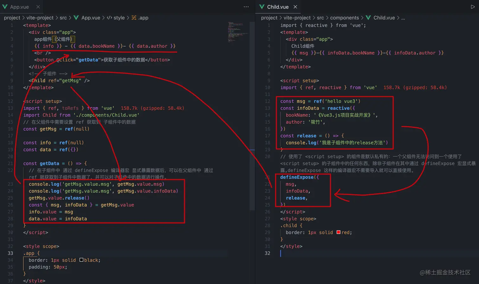The height and width of the screenshot is (284, 479).
Task: Click 'release,' inside defineExpose block
Action: click(x=297, y=198)
